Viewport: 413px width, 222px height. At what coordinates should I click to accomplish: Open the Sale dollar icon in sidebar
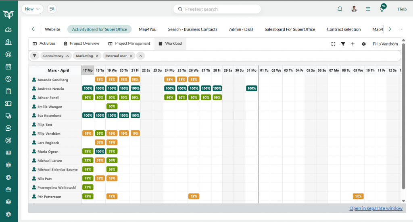pos(8,79)
